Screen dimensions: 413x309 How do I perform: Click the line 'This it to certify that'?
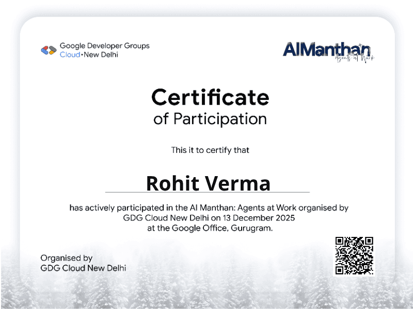click(x=210, y=150)
